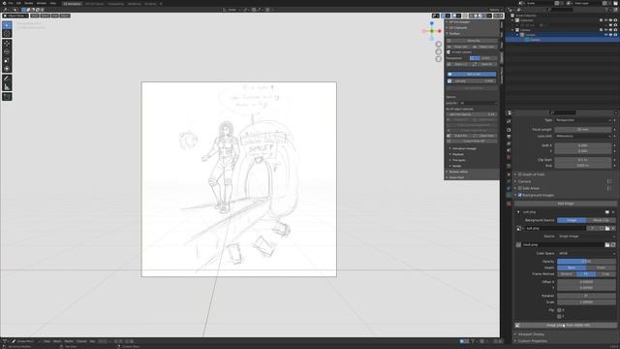Select the 3D Cursor tool
This screenshot has width=620, height=349.
(x=7, y=34)
